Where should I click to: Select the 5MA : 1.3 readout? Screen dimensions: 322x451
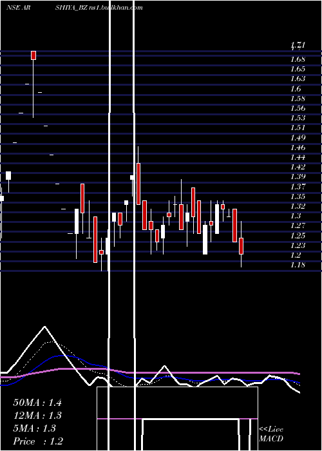click(x=34, y=428)
